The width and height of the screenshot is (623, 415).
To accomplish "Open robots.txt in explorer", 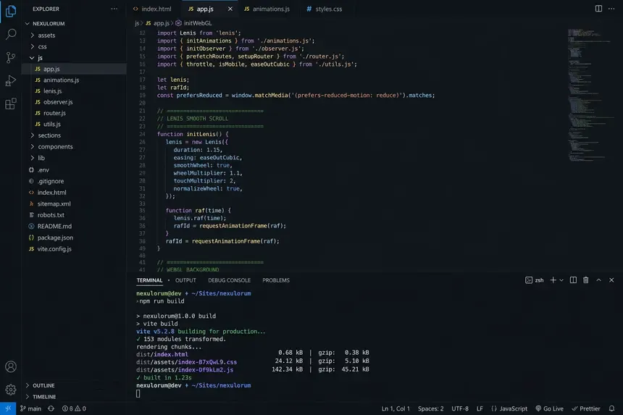I will 75,215.
